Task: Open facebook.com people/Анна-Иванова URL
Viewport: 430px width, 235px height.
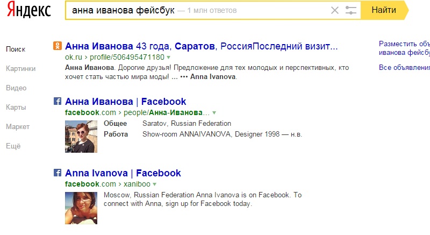Action: coord(137,113)
